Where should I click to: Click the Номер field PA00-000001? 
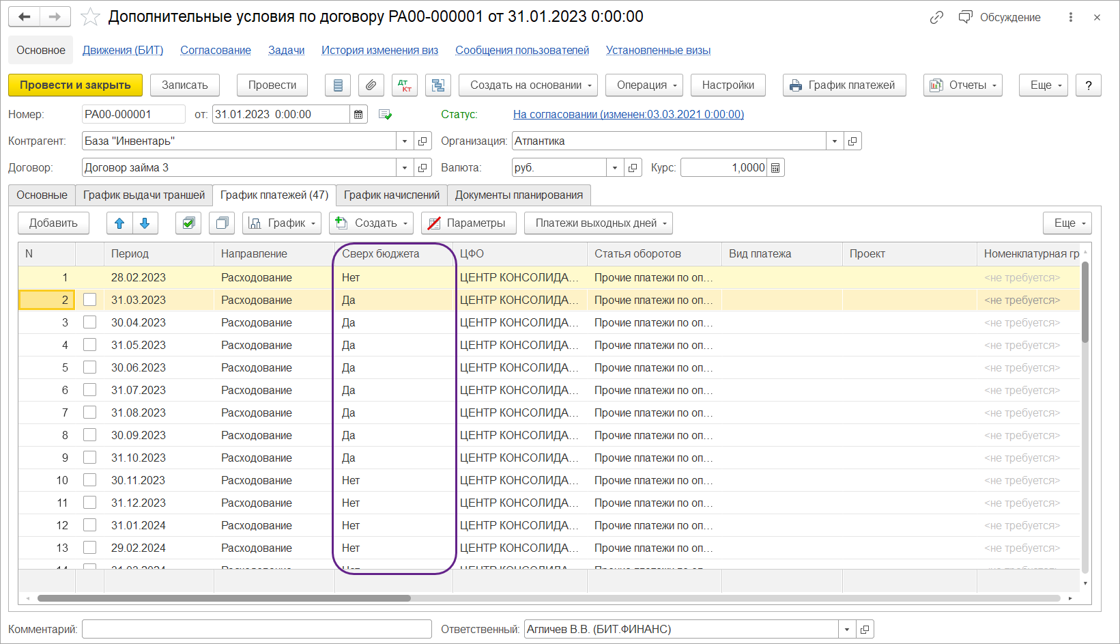coord(134,115)
